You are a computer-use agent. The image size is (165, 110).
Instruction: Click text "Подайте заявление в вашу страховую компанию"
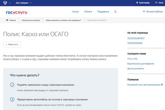click(x=46, y=85)
